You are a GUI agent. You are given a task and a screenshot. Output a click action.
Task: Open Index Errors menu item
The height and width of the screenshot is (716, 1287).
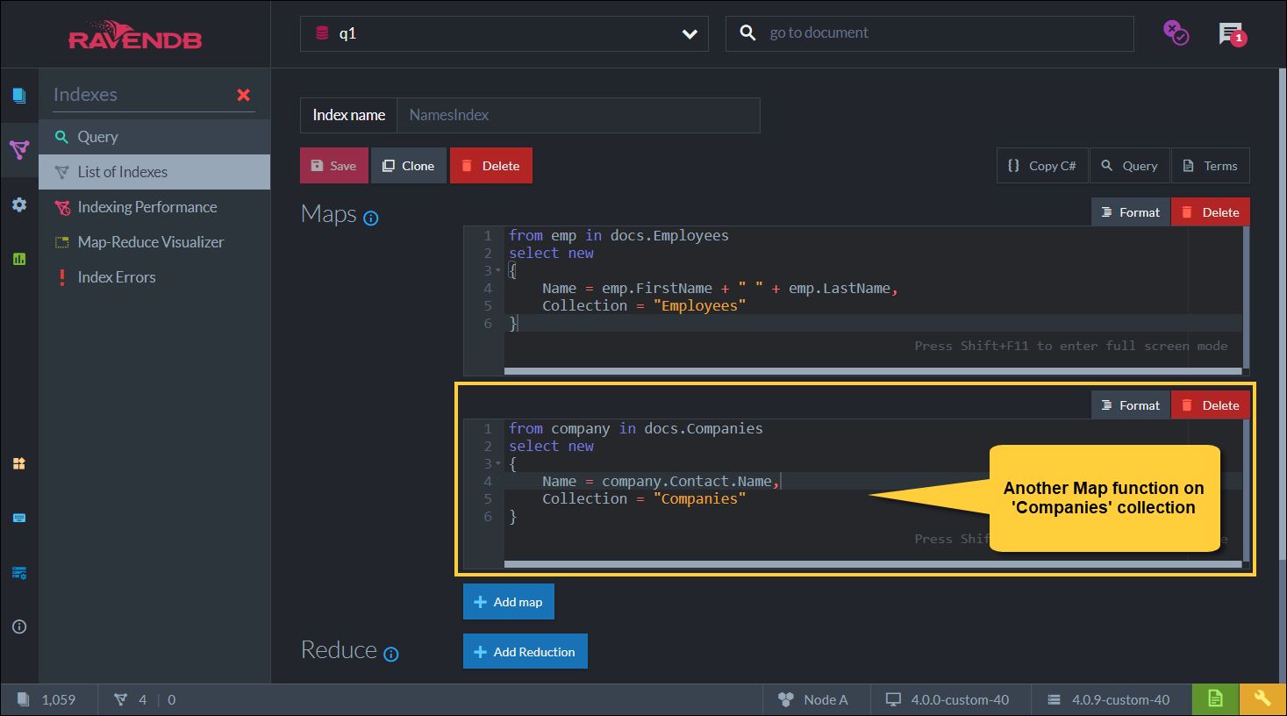coord(154,277)
